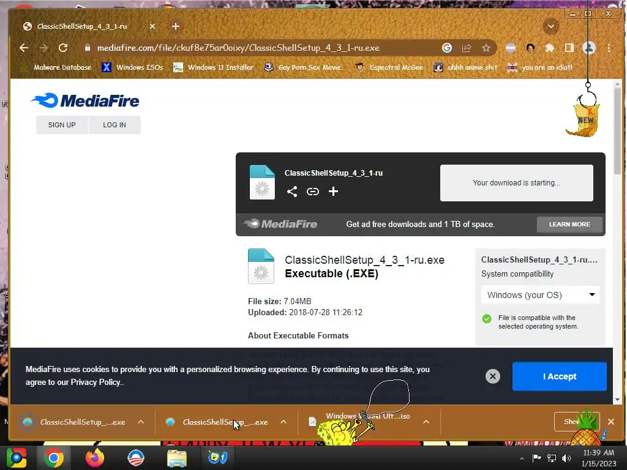
Task: Launch Firefox from the taskbar
Action: [x=95, y=458]
